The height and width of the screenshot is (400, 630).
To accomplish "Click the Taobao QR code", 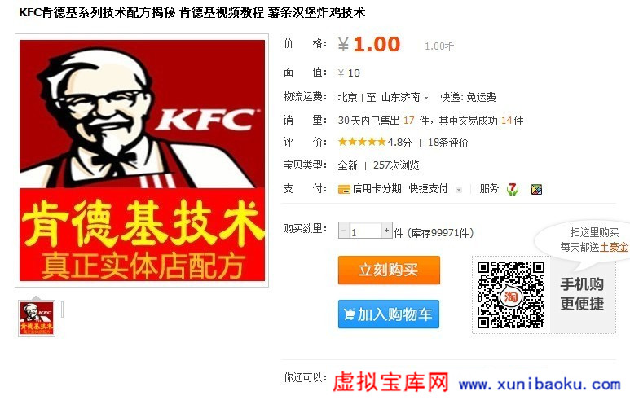I will coord(511,295).
